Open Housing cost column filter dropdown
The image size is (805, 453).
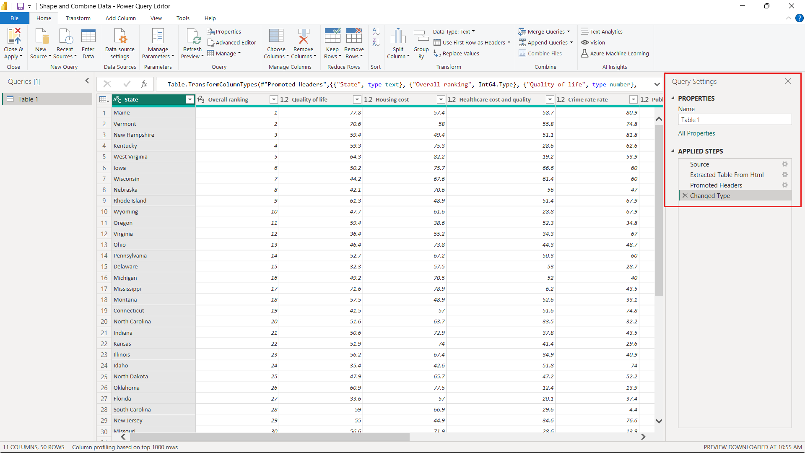click(441, 99)
